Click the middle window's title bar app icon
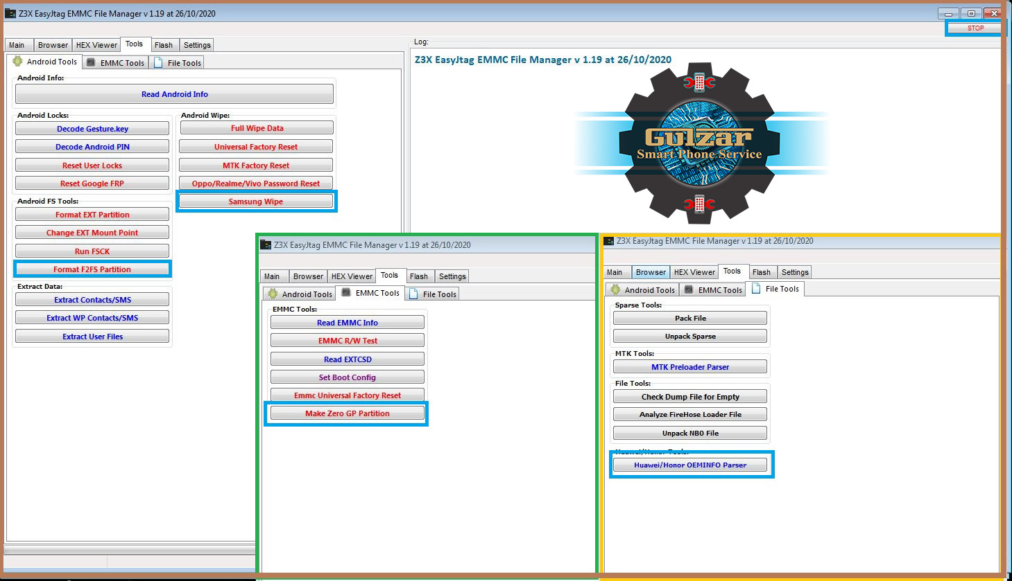This screenshot has width=1012, height=581. (x=266, y=244)
